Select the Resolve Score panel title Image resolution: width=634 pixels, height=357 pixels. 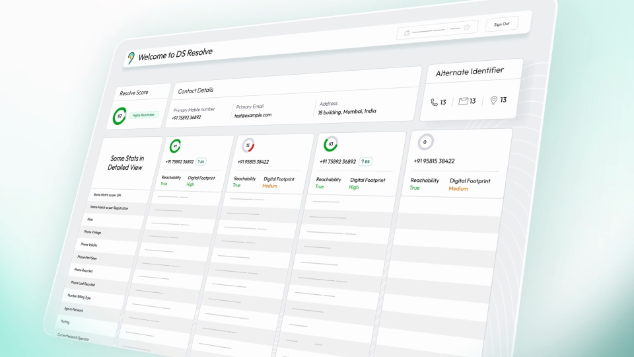[x=134, y=93]
